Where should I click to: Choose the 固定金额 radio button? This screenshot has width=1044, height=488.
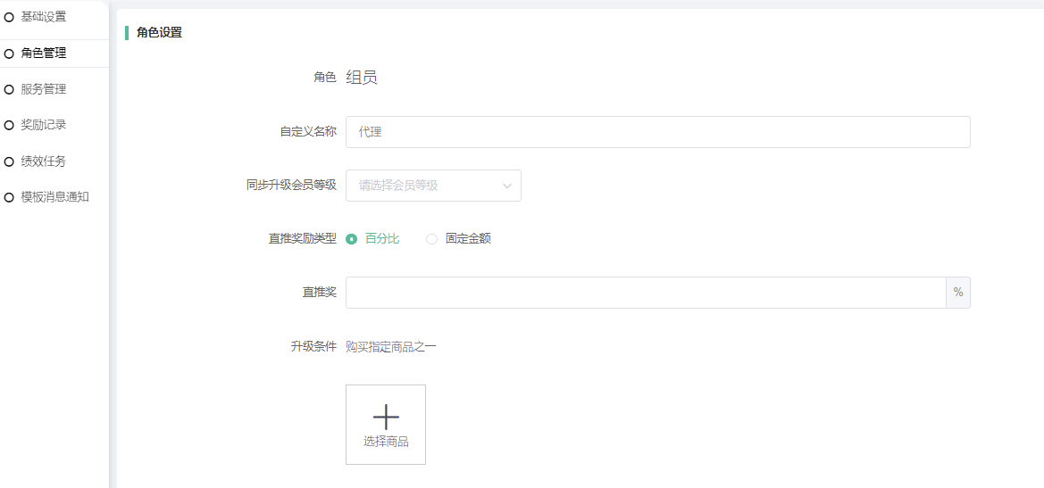tap(432, 239)
